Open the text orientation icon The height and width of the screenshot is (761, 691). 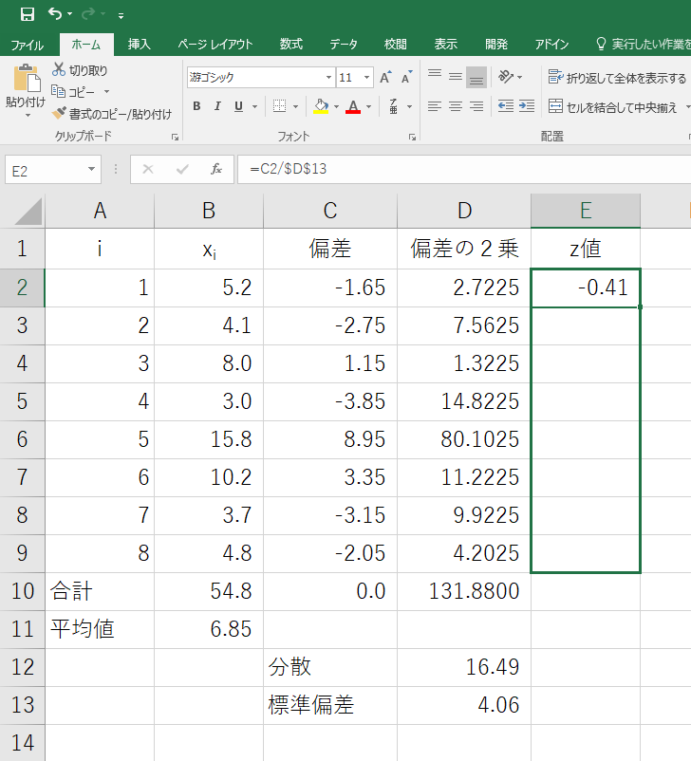coord(506,77)
